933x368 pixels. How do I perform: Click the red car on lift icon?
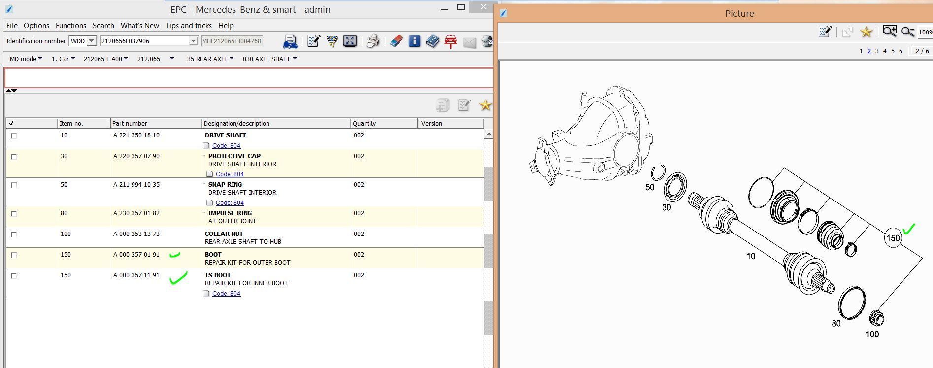tap(450, 41)
